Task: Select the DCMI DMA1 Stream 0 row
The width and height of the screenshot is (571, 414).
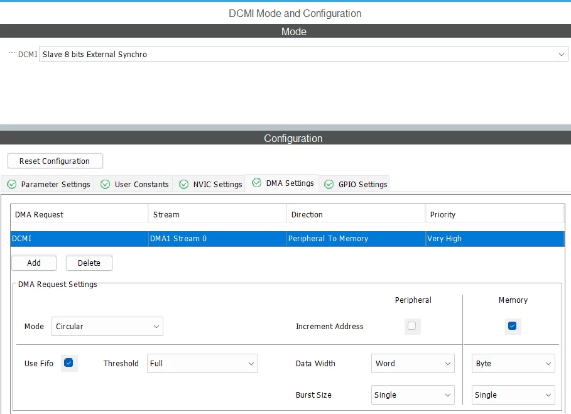Action: pyautogui.click(x=287, y=239)
